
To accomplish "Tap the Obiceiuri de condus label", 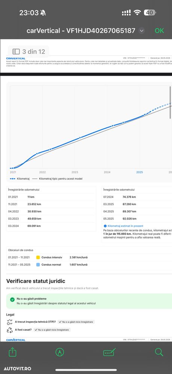I will click(x=21, y=250).
